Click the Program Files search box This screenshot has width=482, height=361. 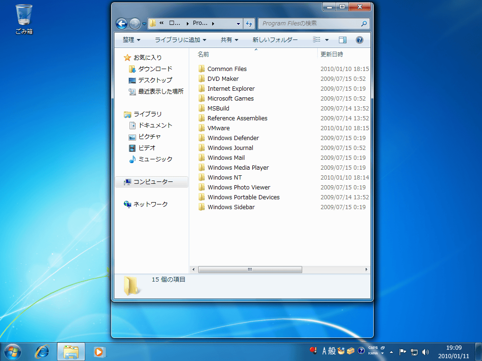coord(313,24)
